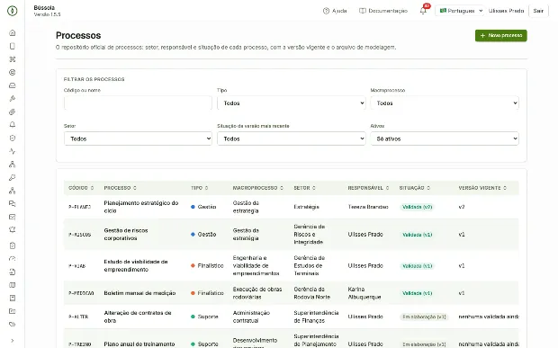Open the org hierarchy person icon in sidebar
The width and height of the screenshot is (558, 348).
click(x=13, y=165)
